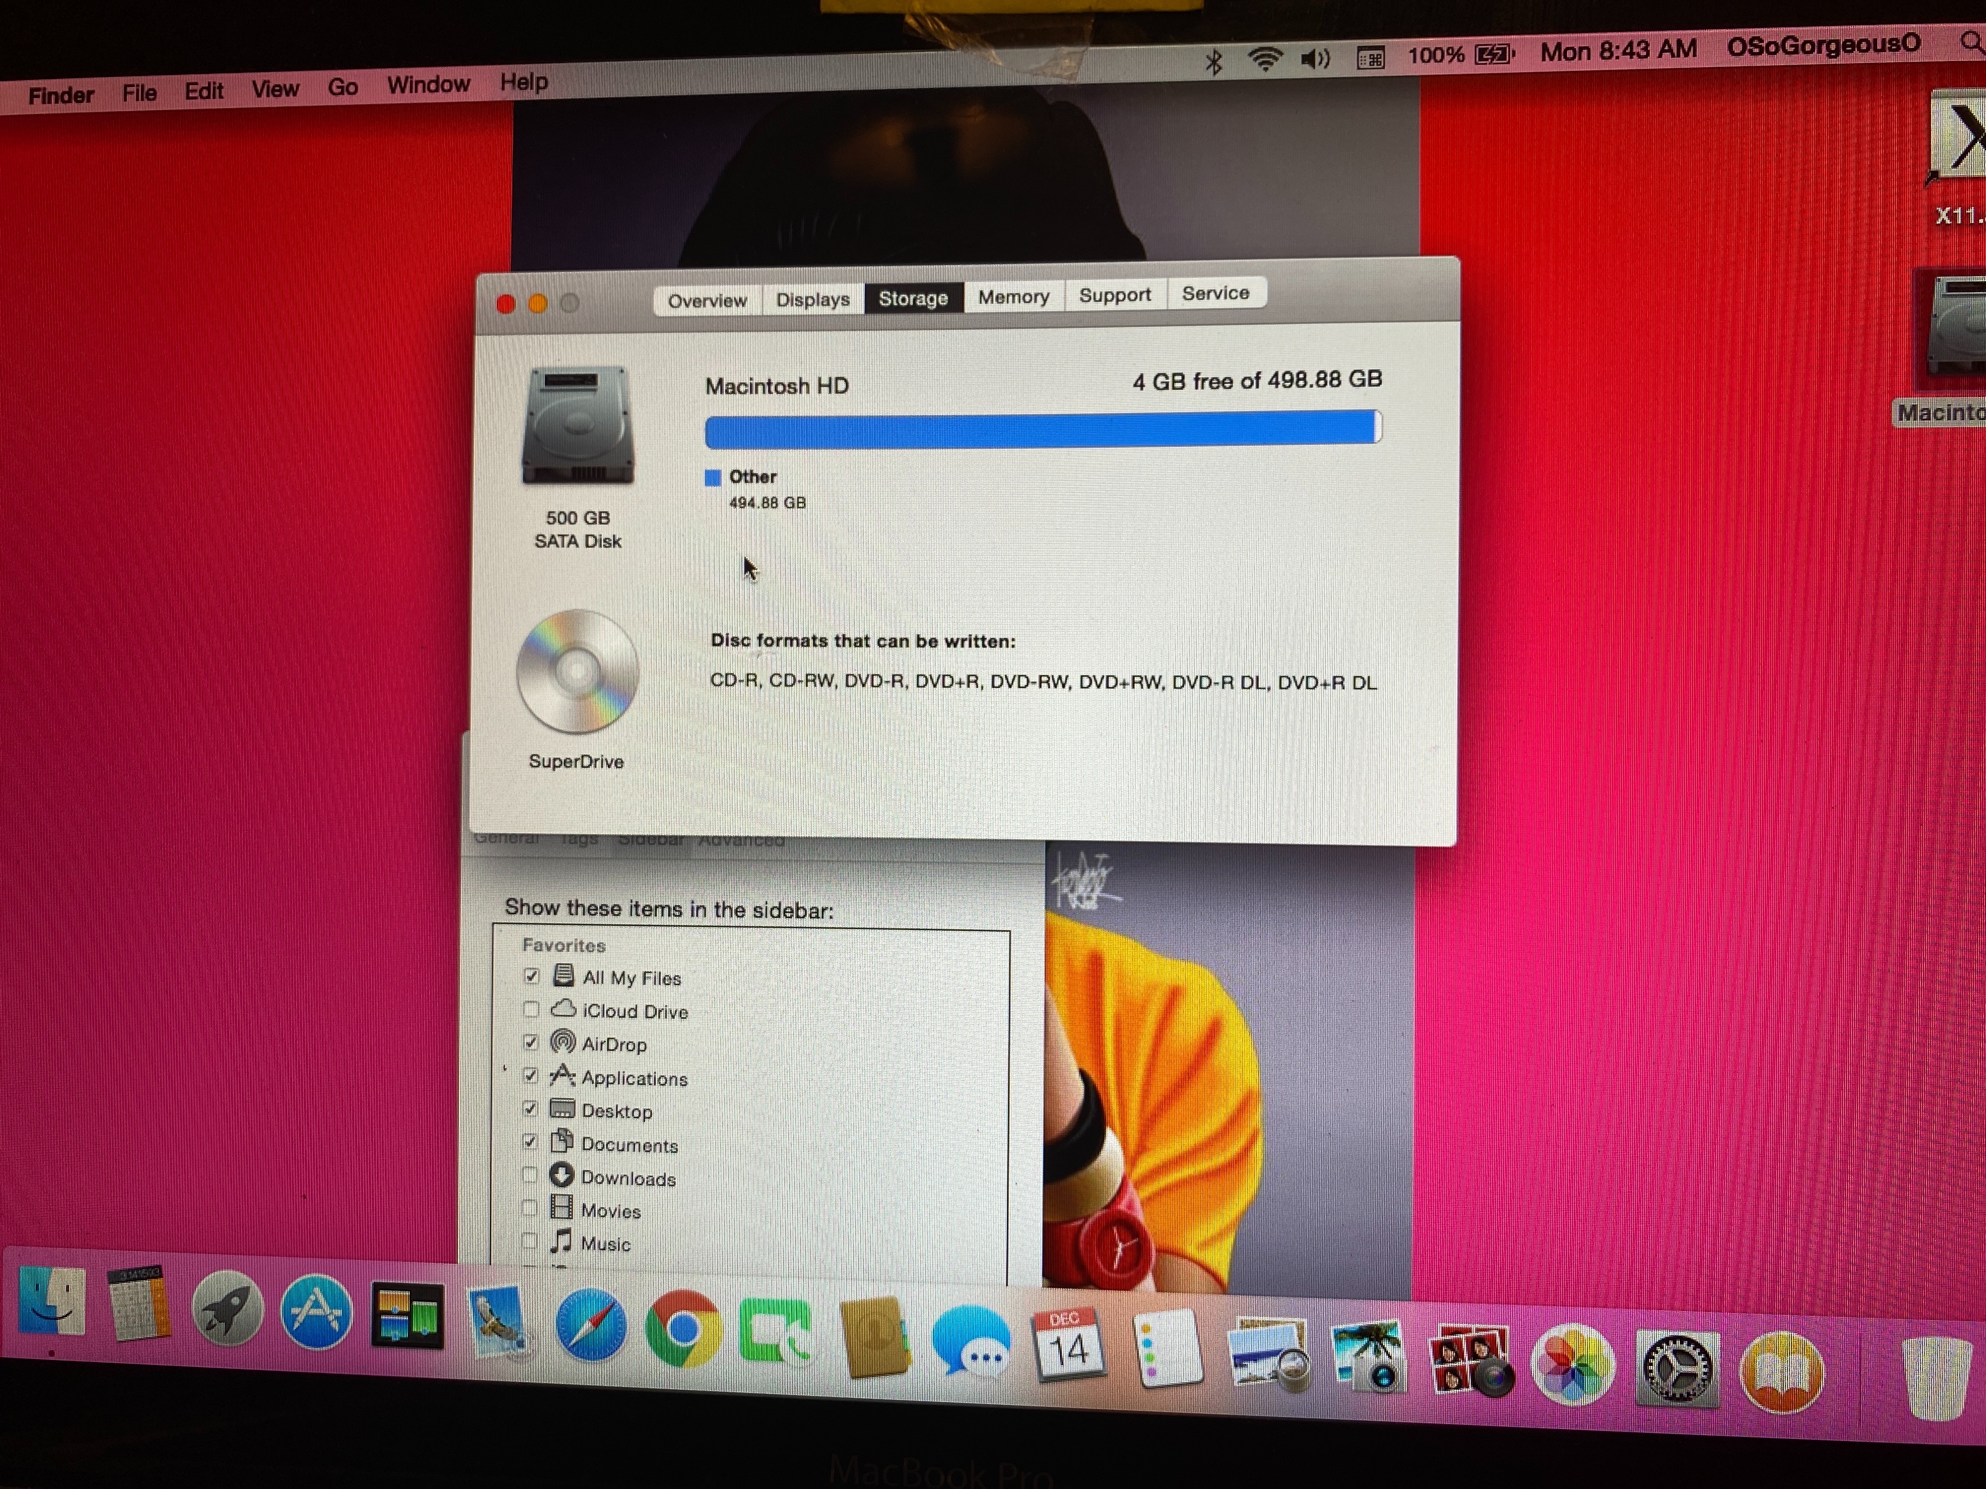This screenshot has width=1986, height=1489.
Task: Enable the iCloud Drive checkbox
Action: 530,1010
